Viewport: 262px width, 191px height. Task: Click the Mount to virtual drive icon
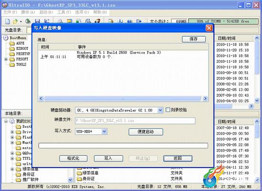click(x=88, y=21)
